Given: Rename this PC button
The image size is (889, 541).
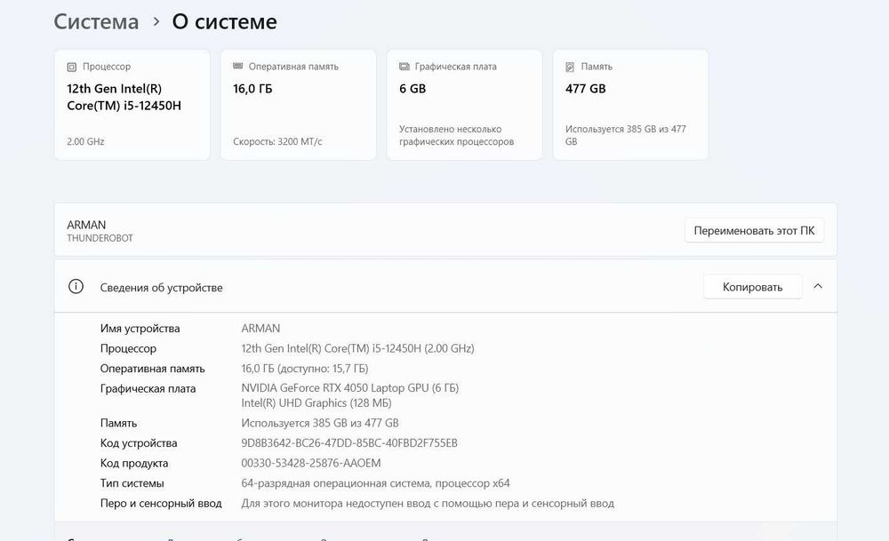Looking at the screenshot, I should pos(754,231).
